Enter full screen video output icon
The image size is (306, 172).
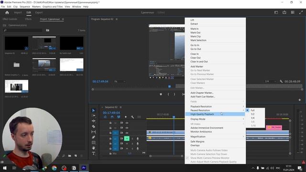click(301, 12)
